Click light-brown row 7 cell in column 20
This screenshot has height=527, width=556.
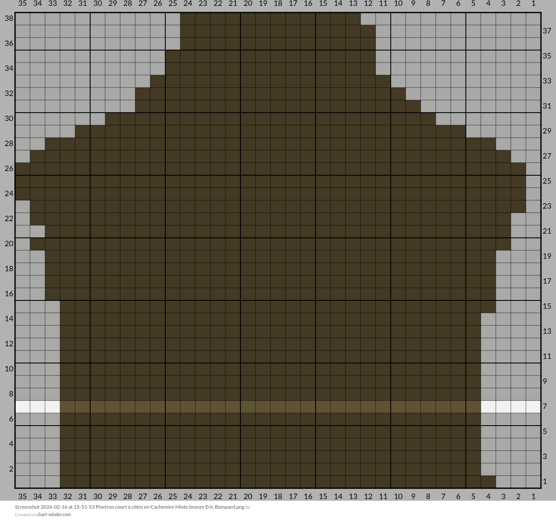click(x=248, y=407)
